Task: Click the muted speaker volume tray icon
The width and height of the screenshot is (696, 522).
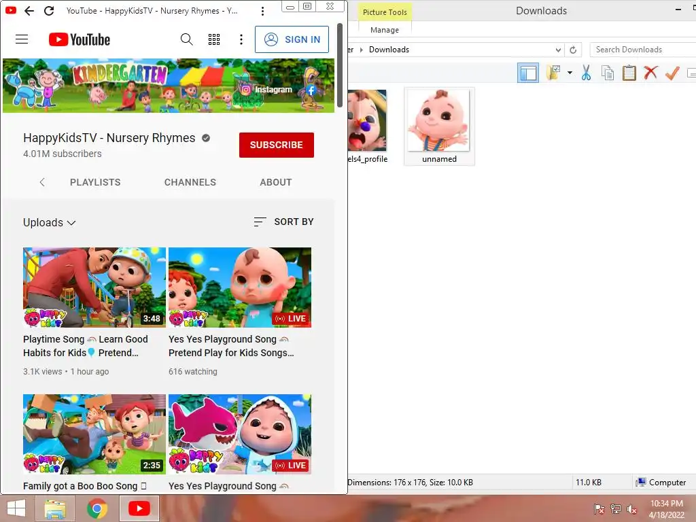Action: pos(631,509)
